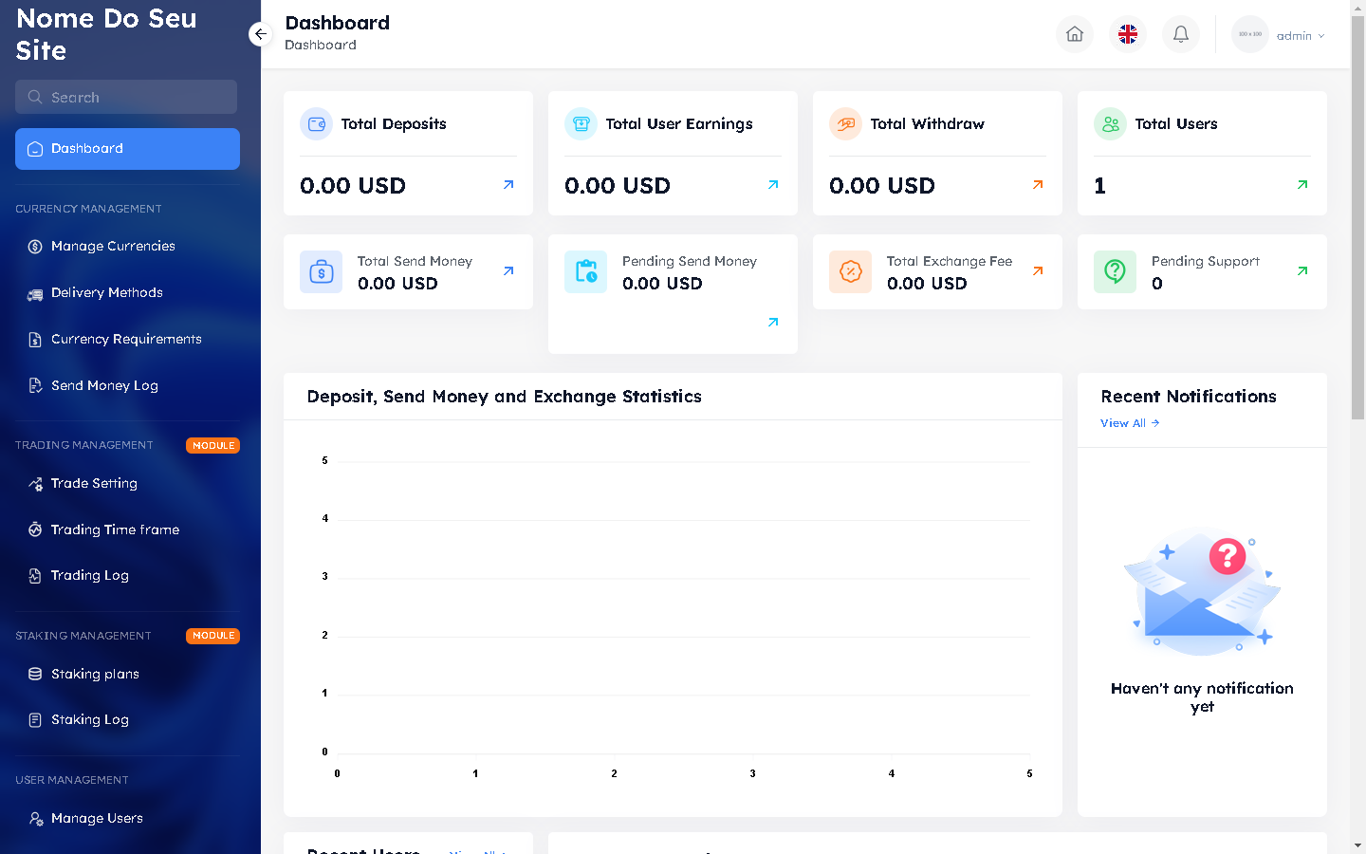This screenshot has width=1366, height=854.
Task: Click the Total Users people icon
Action: point(1110,124)
